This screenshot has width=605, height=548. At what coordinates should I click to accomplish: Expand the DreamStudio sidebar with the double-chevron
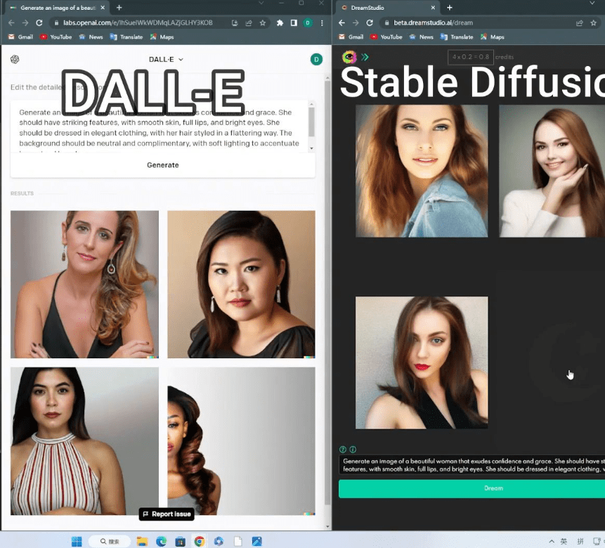(x=365, y=57)
